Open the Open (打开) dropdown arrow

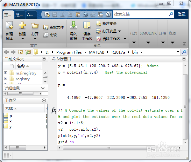[35, 39]
